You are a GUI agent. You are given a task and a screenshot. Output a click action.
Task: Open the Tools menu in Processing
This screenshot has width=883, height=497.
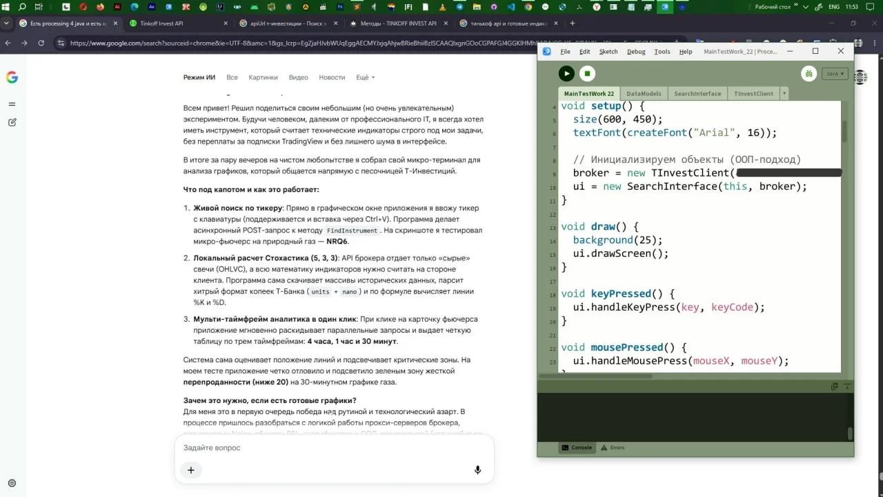pos(662,52)
